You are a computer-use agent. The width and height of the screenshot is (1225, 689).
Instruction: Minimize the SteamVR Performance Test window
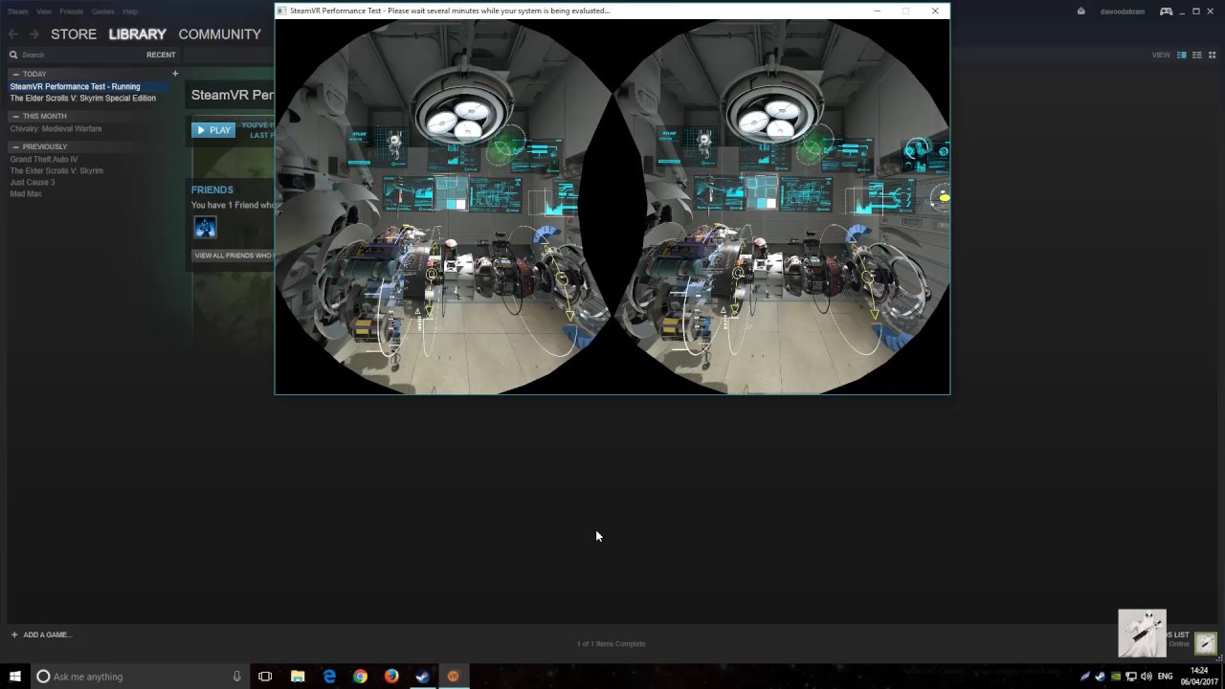(x=877, y=11)
